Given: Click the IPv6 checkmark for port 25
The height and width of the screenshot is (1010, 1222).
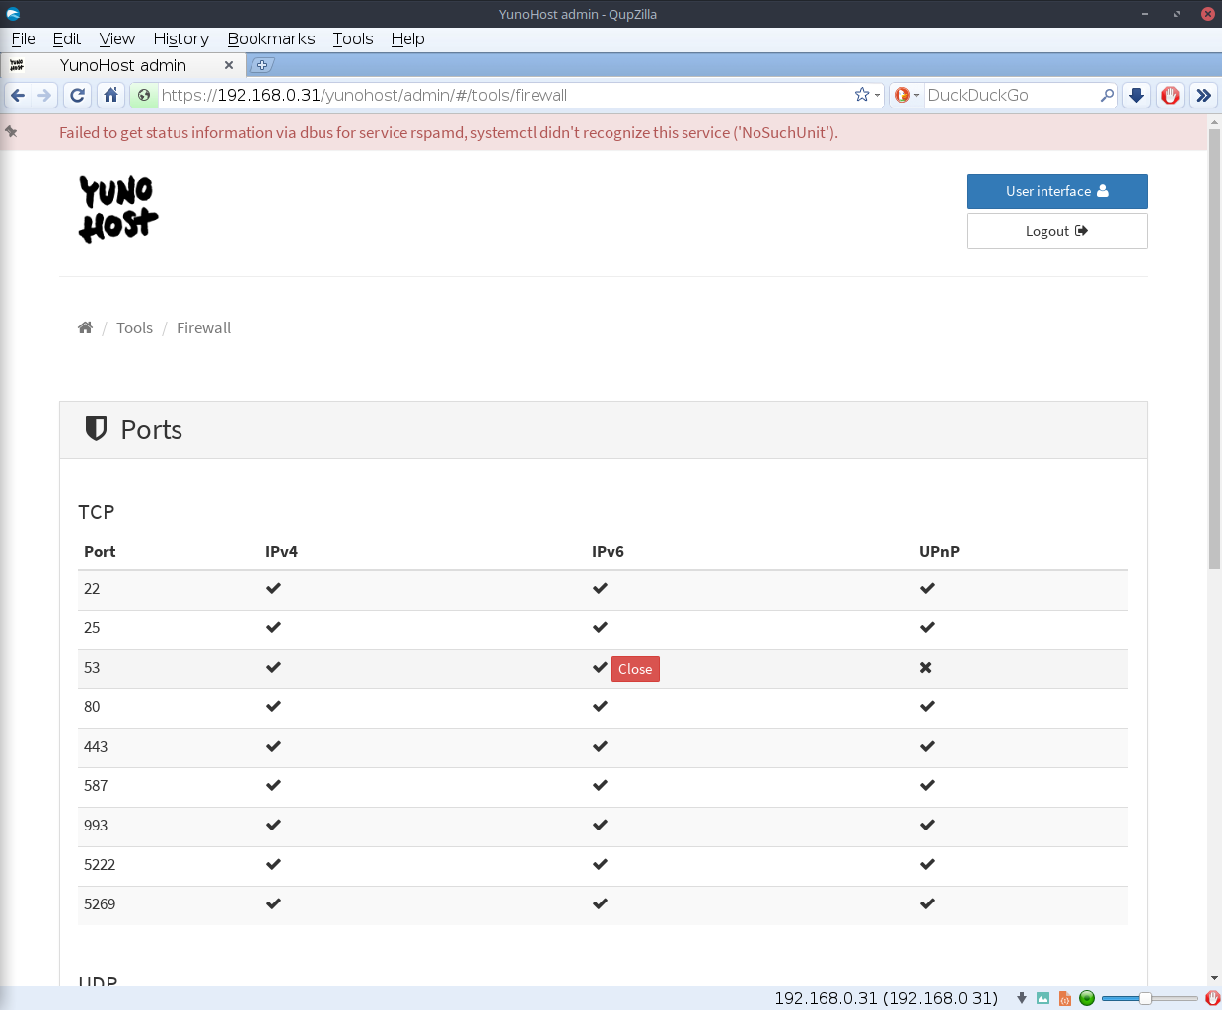Looking at the screenshot, I should (x=600, y=627).
